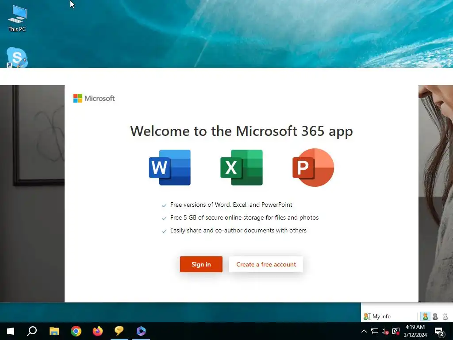Choose Create a free account
The image size is (453, 340).
point(266,264)
